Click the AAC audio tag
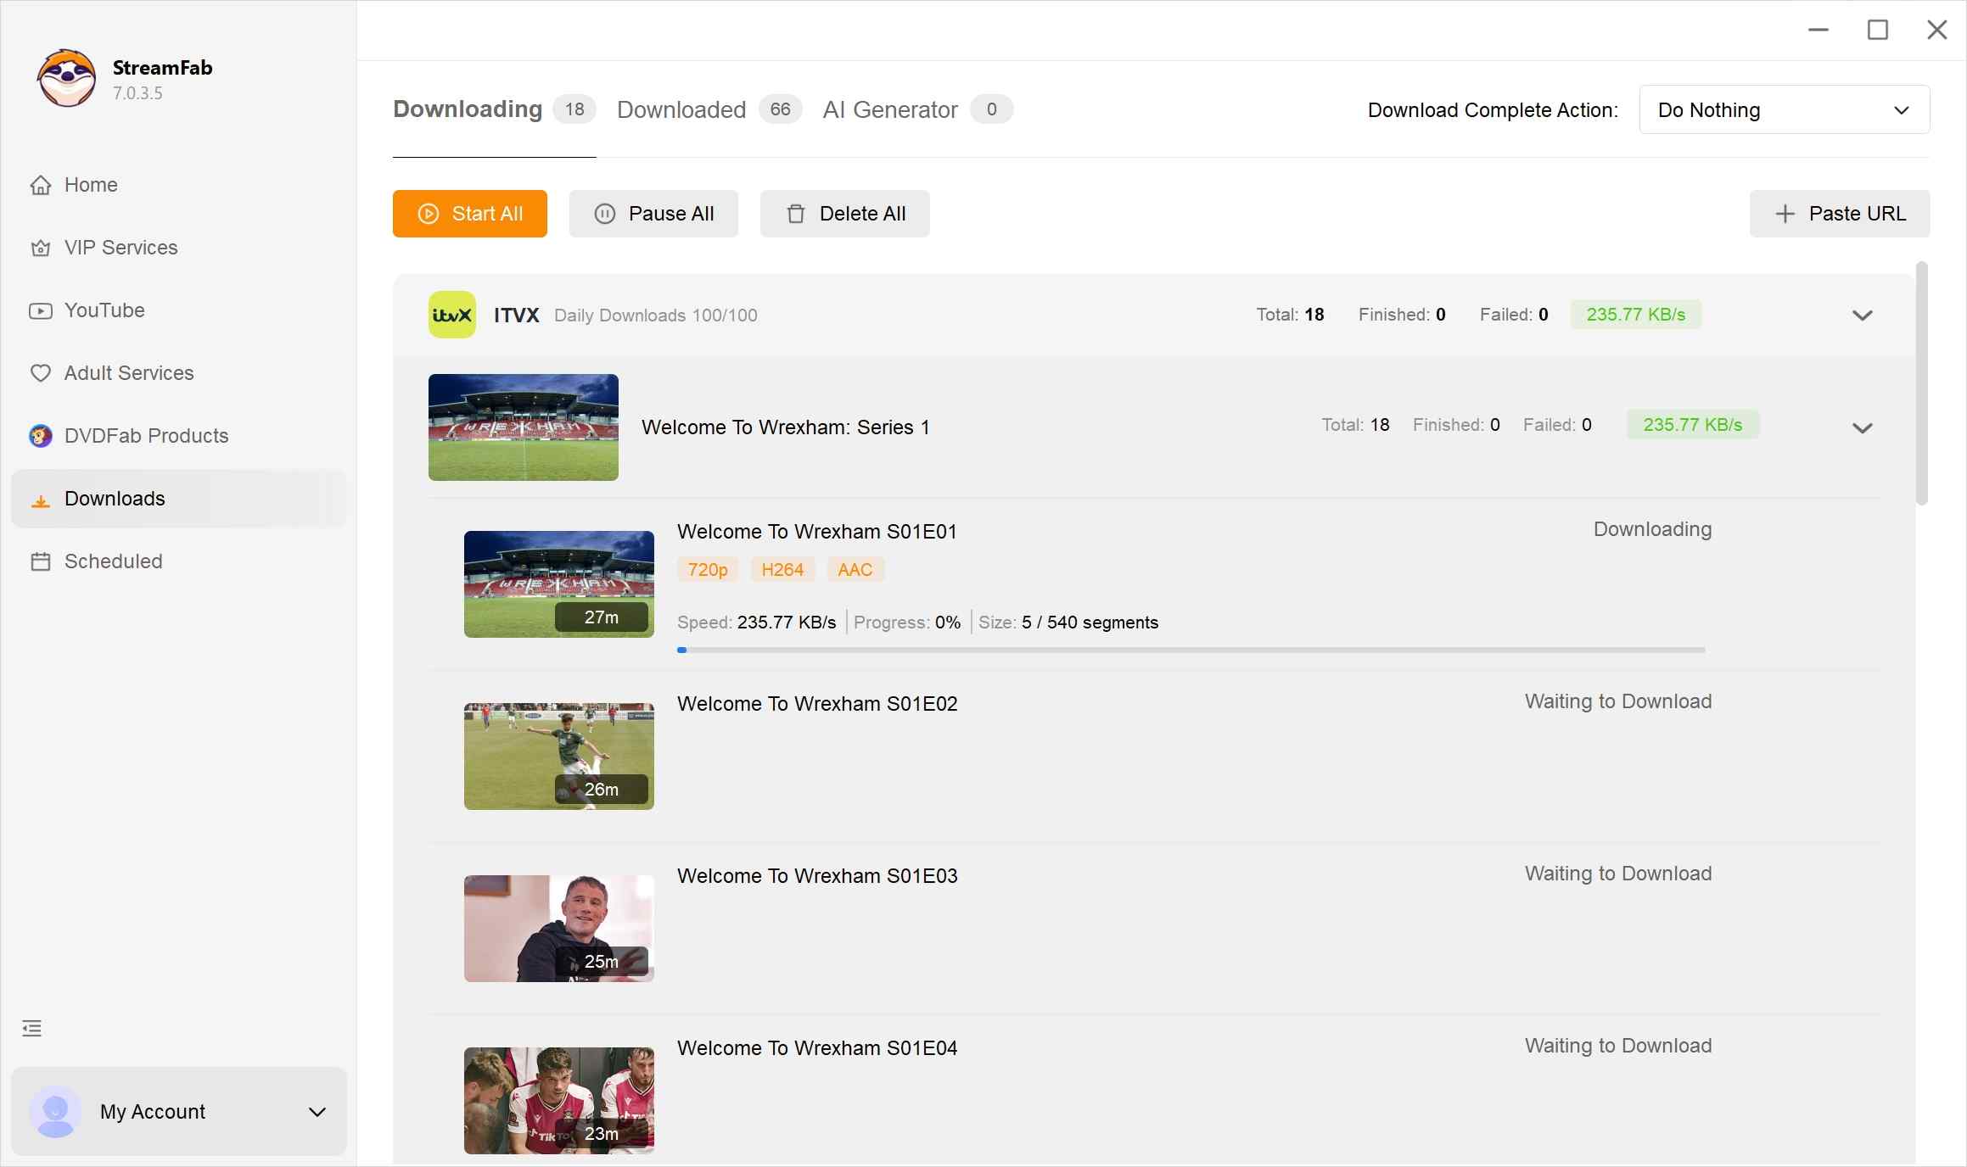Image resolution: width=1967 pixels, height=1167 pixels. pyautogui.click(x=855, y=570)
